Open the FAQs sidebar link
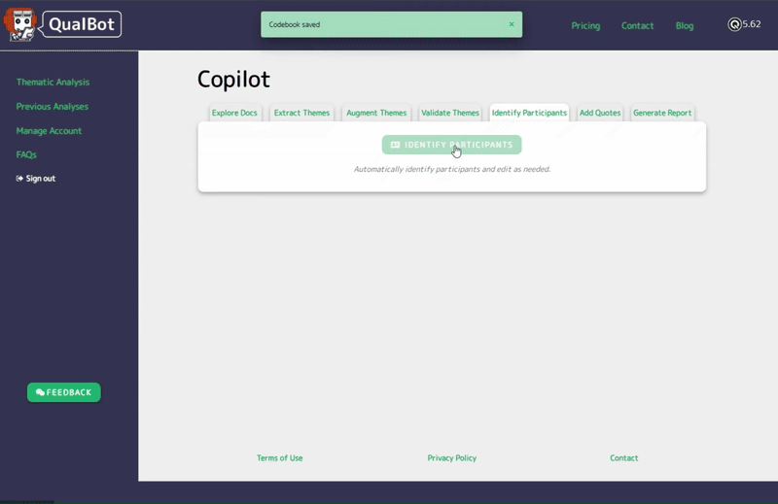This screenshot has width=778, height=504. point(26,155)
